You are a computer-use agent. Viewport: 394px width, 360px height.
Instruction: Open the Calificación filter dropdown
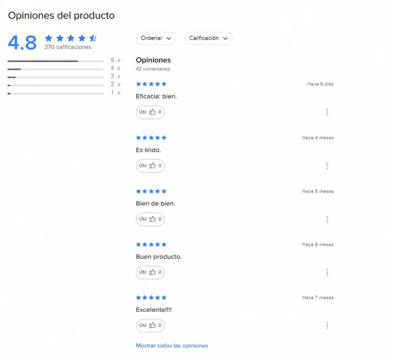[208, 38]
